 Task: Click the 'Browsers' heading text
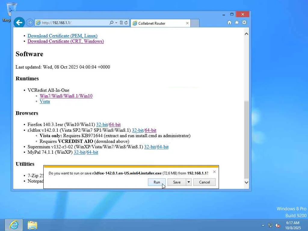(x=27, y=113)
